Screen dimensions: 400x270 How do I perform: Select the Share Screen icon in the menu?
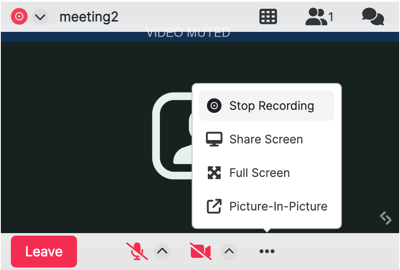(x=214, y=139)
